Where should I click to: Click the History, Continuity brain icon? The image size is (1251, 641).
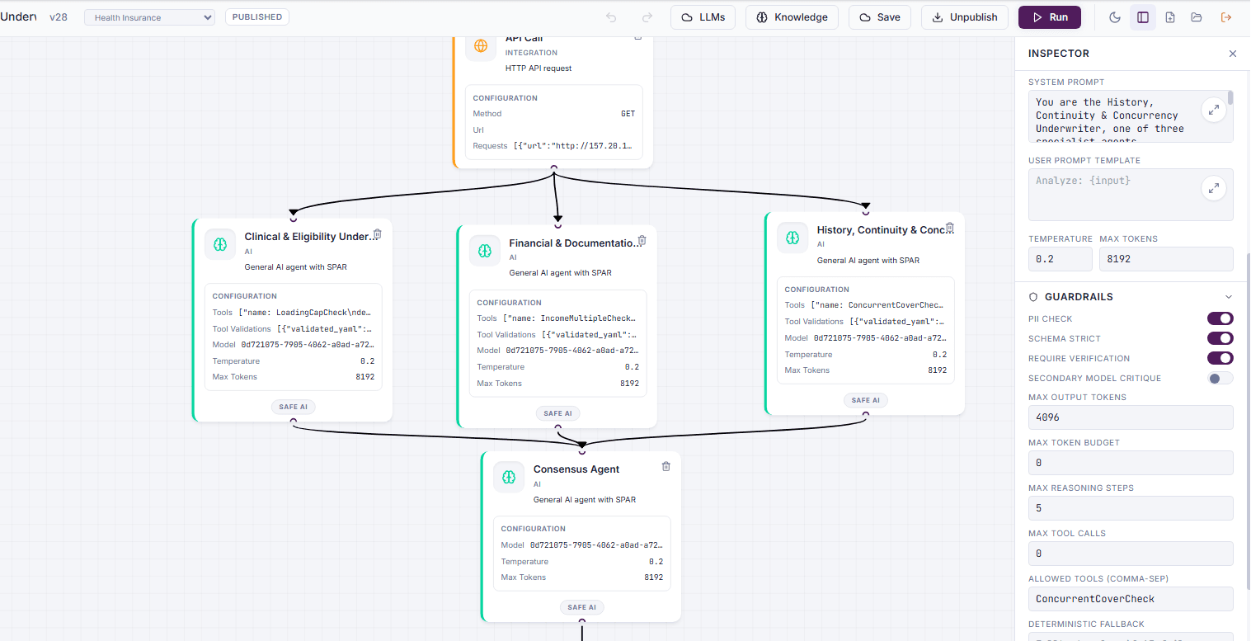tap(792, 238)
